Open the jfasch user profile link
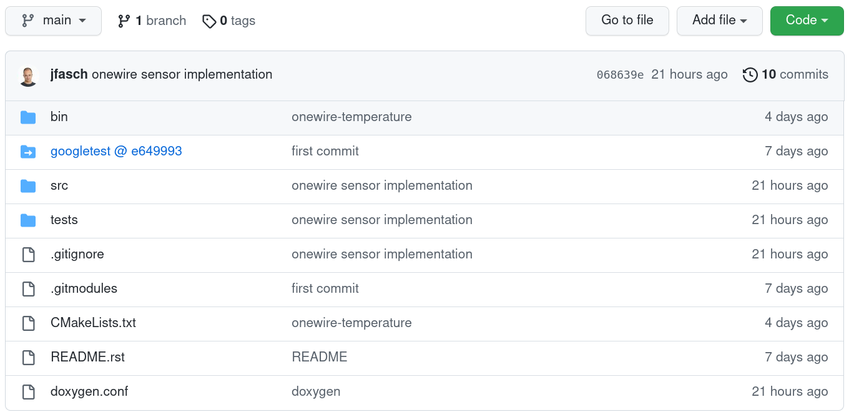 [x=69, y=74]
